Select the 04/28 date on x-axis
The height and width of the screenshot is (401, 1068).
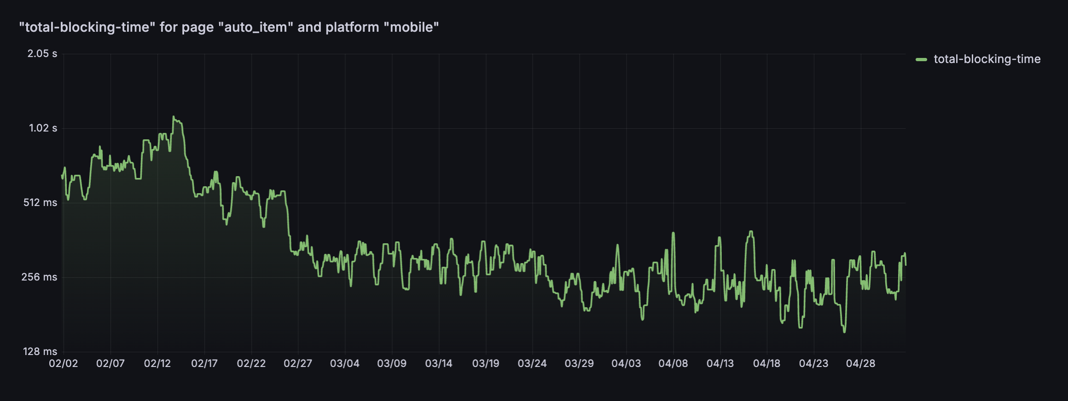pos(860,363)
